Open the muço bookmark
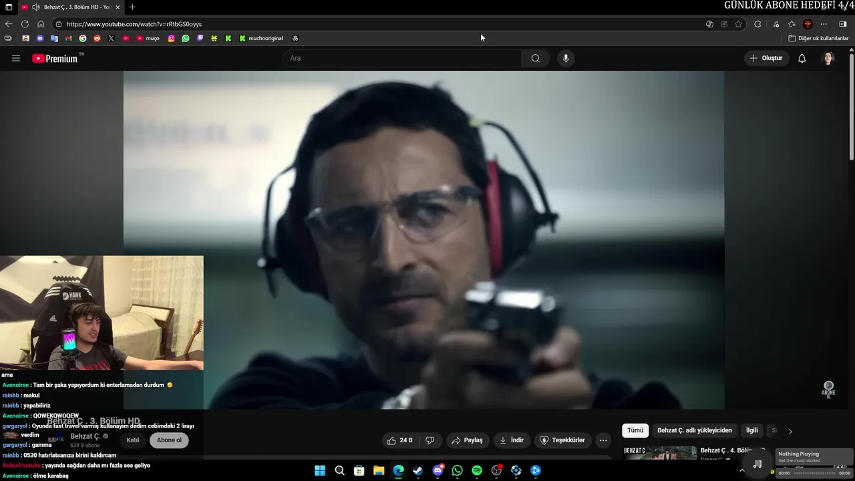Viewport: 855px width, 481px height. [x=148, y=38]
